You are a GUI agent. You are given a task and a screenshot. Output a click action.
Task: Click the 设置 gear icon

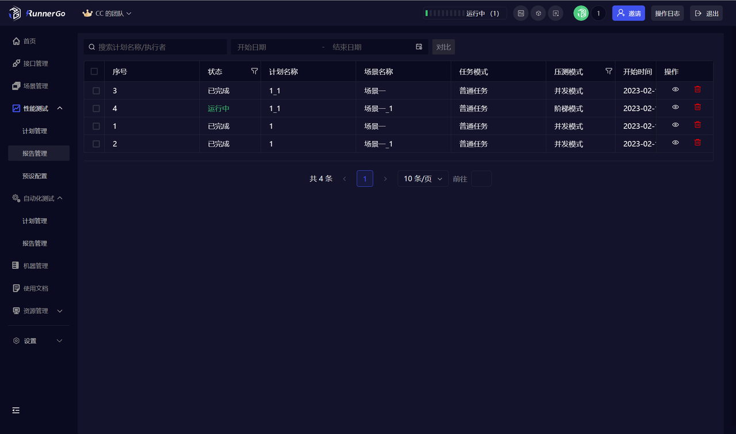point(16,341)
